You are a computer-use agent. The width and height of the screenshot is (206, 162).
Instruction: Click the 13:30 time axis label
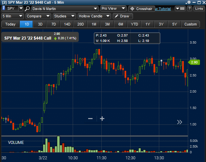[x=159, y=158]
